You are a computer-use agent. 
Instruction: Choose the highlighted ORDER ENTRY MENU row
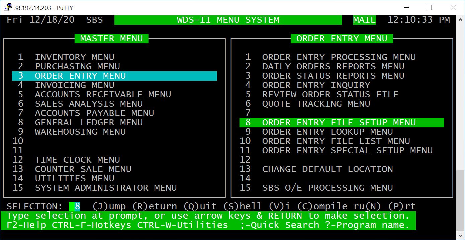point(114,76)
